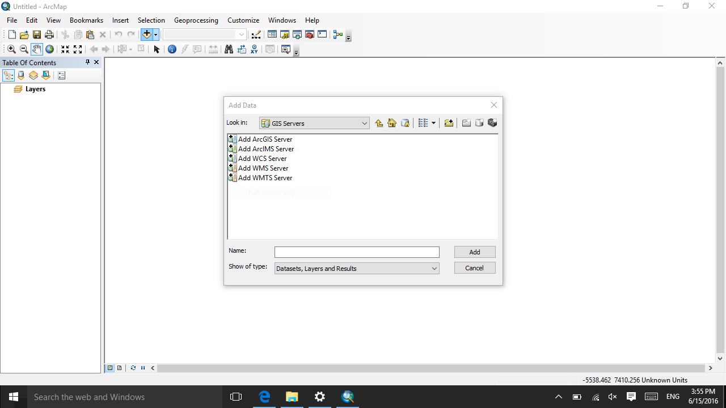This screenshot has height=408, width=726.
Task: Close the Table Of Contents panel
Action: (96, 62)
